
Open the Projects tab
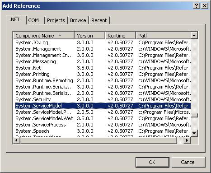[56, 20]
